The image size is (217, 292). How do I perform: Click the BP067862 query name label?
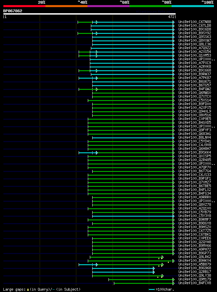[x=13, y=11]
